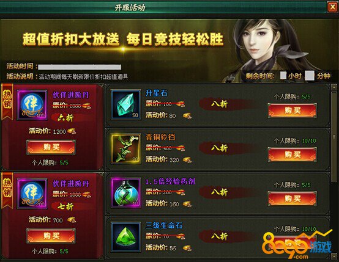This screenshot has height=262, width=339.
Task: Click 购买 under the 六折 伙伴进阶丹
Action: coord(51,147)
